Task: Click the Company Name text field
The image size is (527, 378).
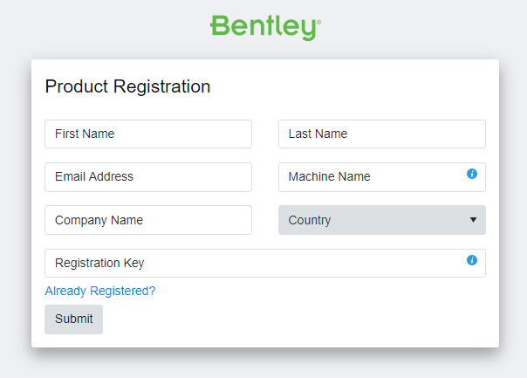Action: (x=147, y=220)
